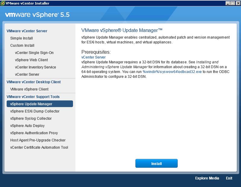Select vSphere Syslog Collector
241x187 pixels.
click(x=31, y=119)
